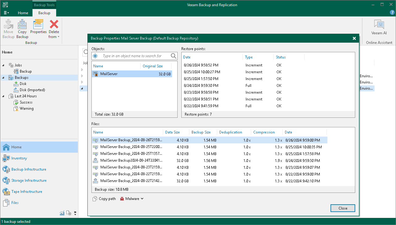Image resolution: width=396 pixels, height=225 pixels.
Task: Collapse the Last 24 Hours node
Action: tap(3, 96)
